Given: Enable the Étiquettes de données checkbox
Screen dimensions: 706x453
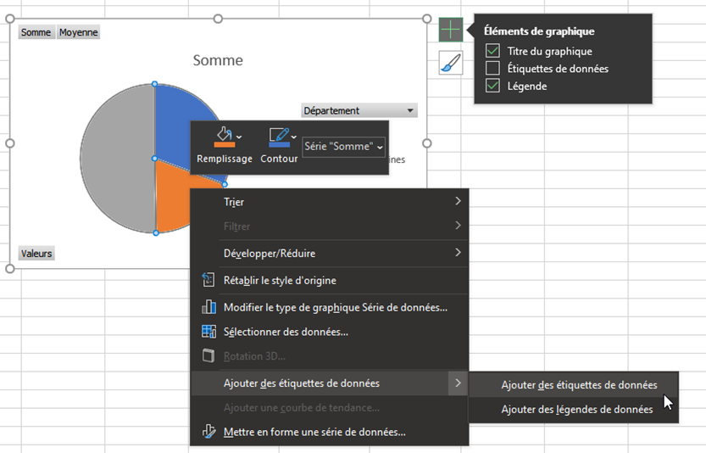Looking at the screenshot, I should [x=492, y=69].
